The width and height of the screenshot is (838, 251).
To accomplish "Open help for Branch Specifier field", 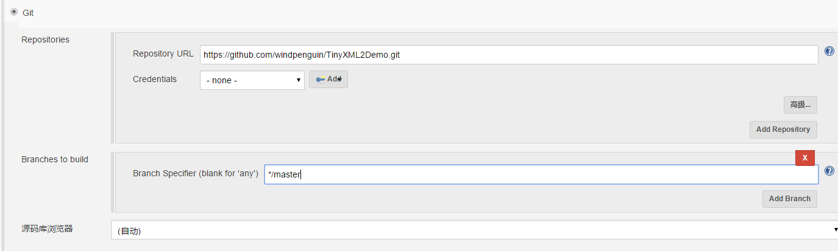I will pos(829,171).
